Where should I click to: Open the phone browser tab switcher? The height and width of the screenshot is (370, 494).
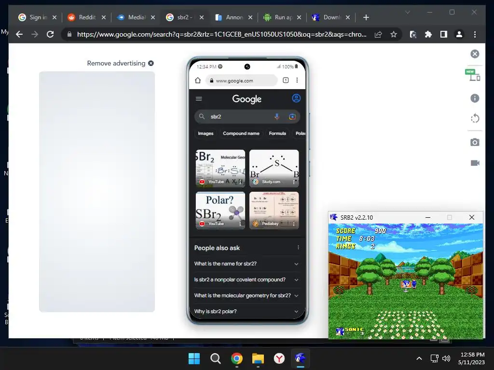point(286,80)
